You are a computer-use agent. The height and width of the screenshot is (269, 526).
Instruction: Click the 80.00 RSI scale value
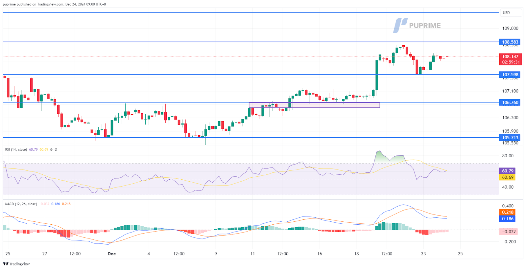tap(508, 156)
